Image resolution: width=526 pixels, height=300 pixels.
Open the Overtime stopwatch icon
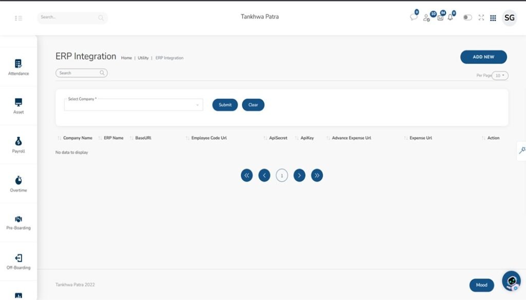(18, 181)
